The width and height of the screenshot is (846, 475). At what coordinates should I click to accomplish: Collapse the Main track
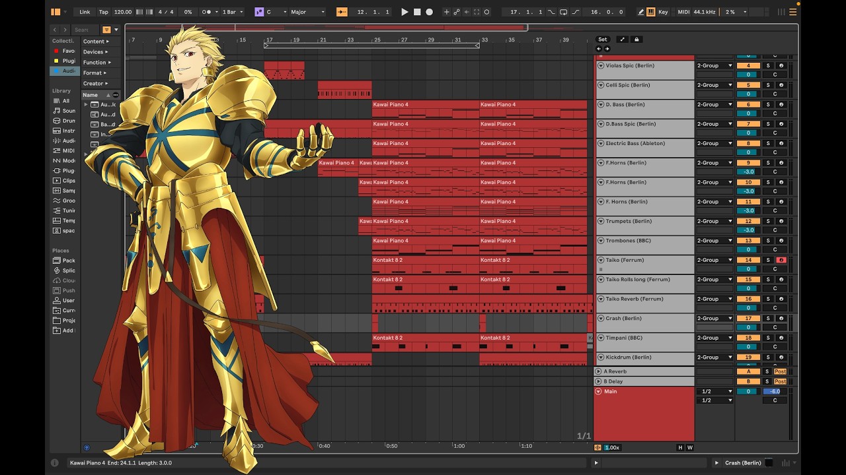pos(599,391)
